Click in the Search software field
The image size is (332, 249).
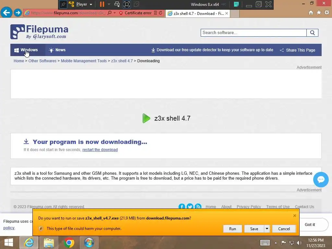pyautogui.click(x=254, y=33)
